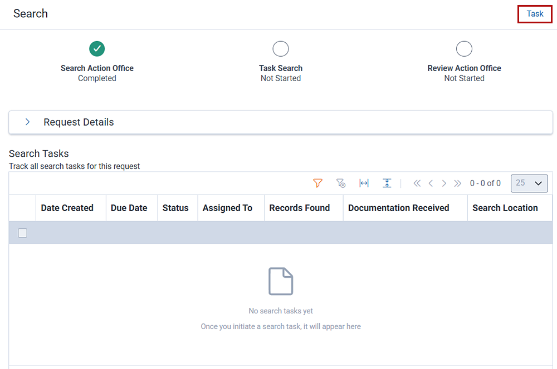The image size is (557, 369).
Task: Clear filters with the funnel-x icon
Action: pos(341,183)
